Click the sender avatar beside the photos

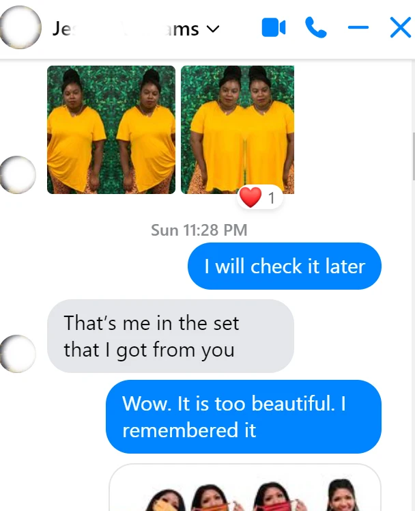tap(18, 175)
